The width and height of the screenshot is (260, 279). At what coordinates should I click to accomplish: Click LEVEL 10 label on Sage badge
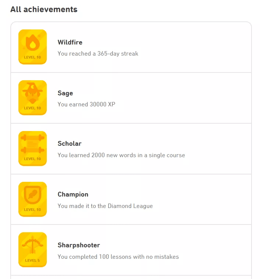pos(32,108)
